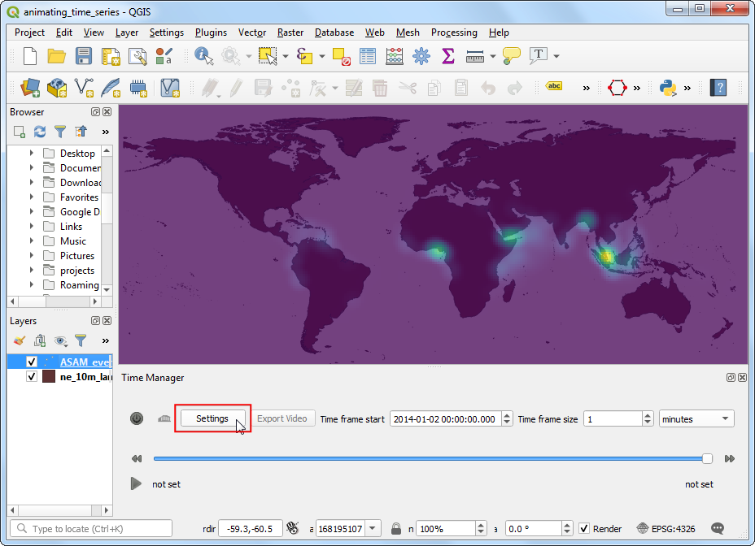
Task: Open the Vector menu
Action: (251, 32)
